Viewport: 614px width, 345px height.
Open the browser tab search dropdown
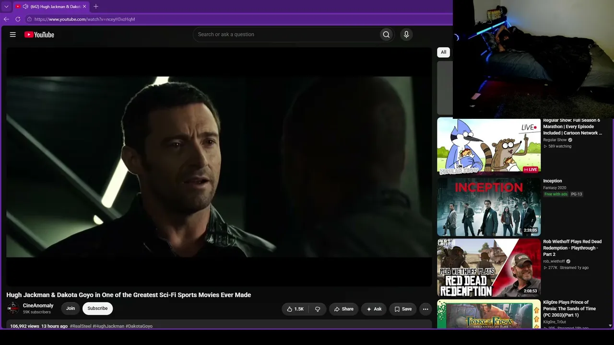6,7
